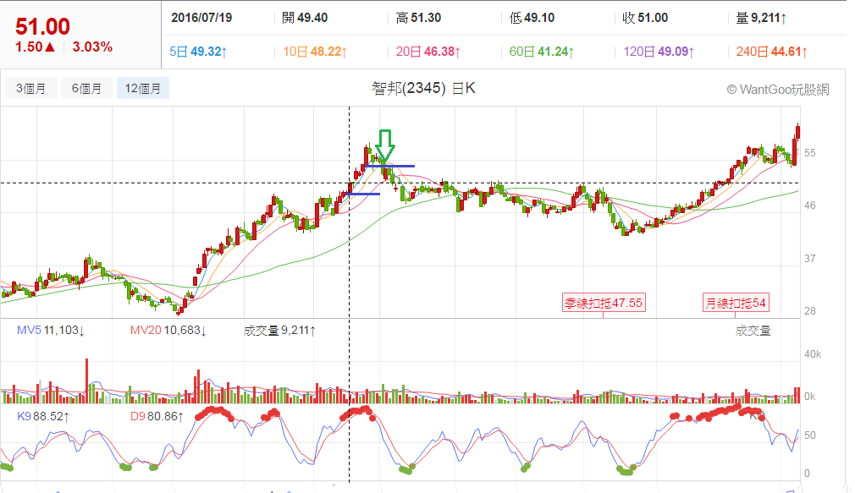The image size is (855, 493).
Task: Click the y-axis price label 37
Action: (x=810, y=258)
